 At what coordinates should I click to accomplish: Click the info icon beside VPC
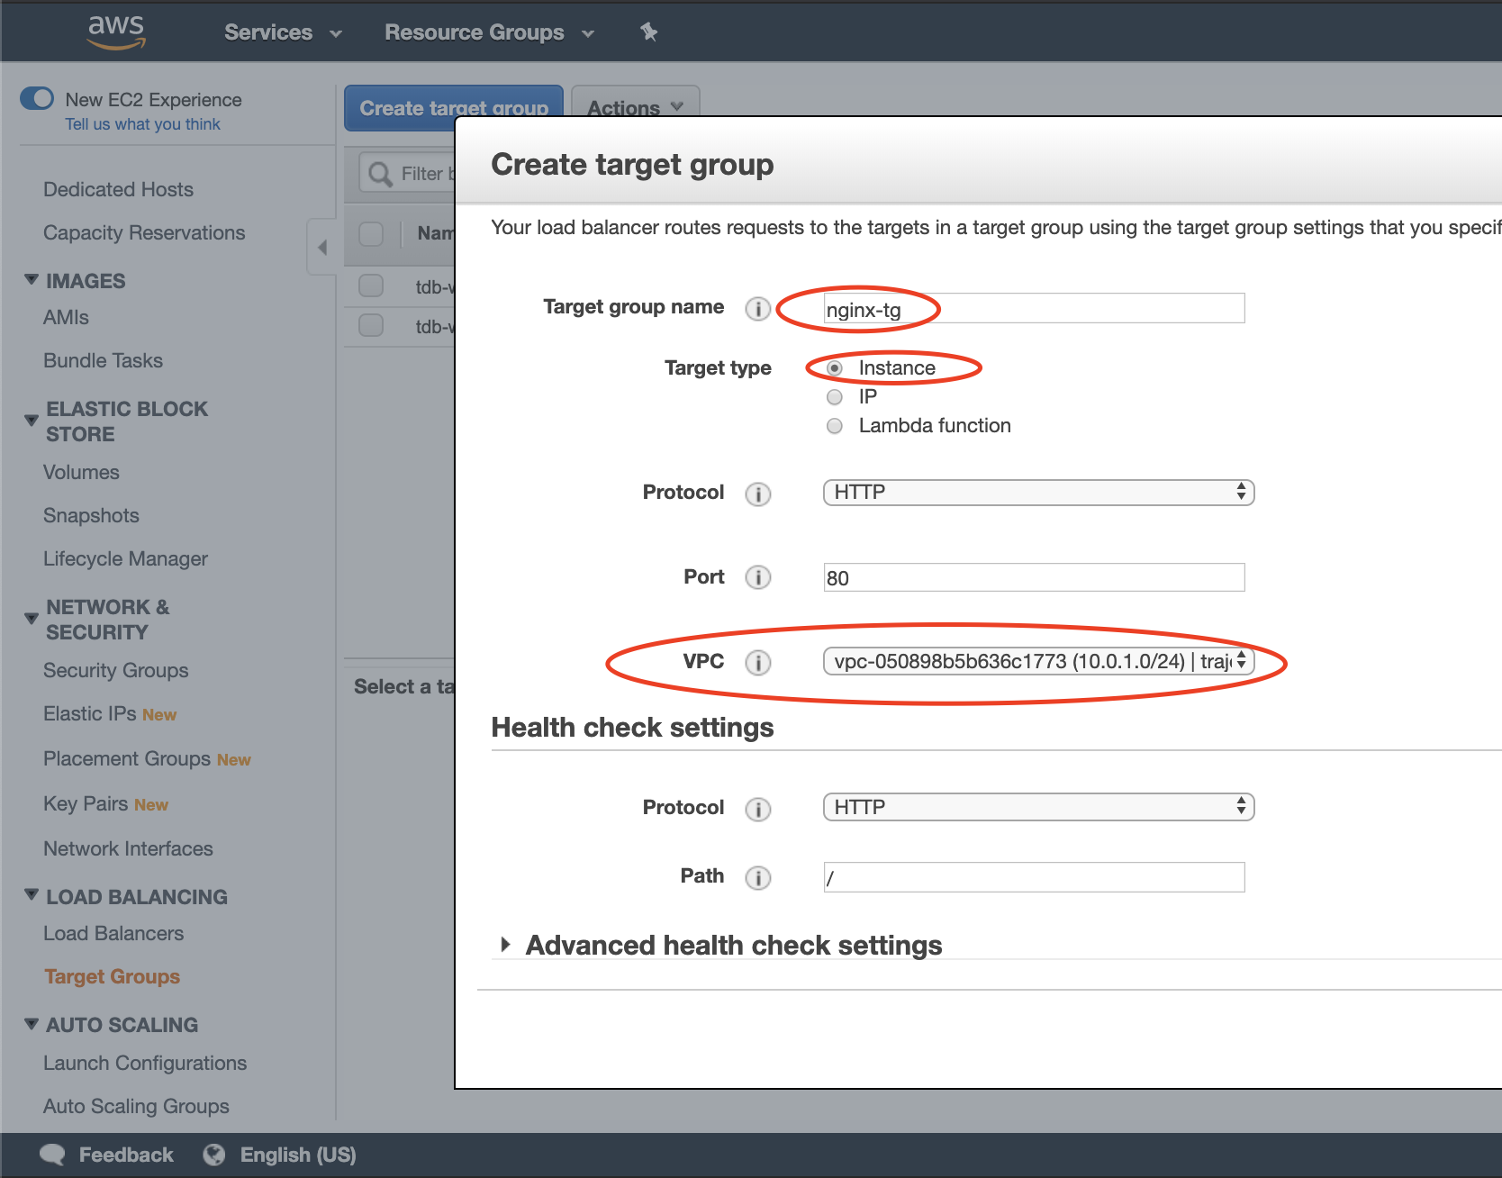758,663
